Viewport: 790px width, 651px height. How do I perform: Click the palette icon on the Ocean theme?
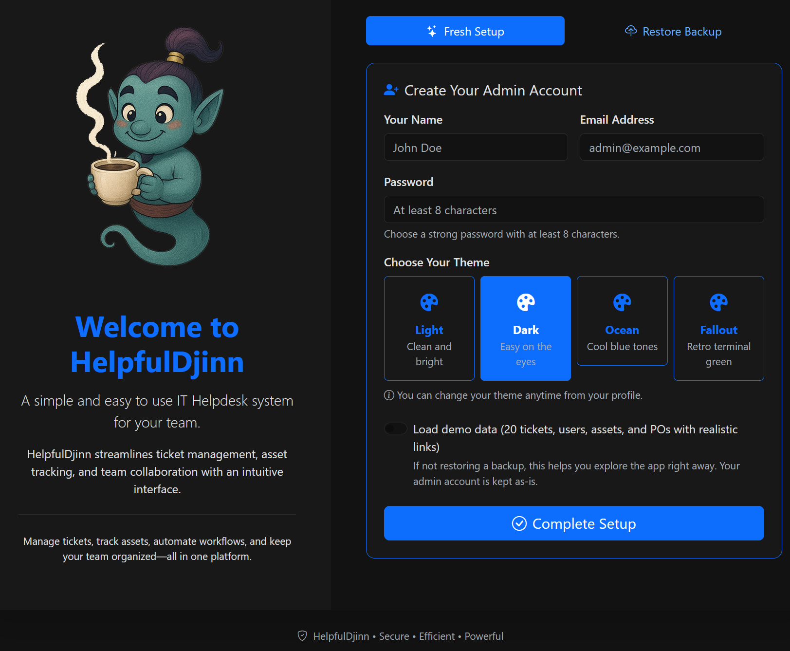tap(622, 302)
